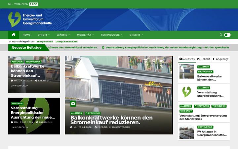Open the NEWS menu item
This screenshot has height=149, width=238.
(x=26, y=35)
